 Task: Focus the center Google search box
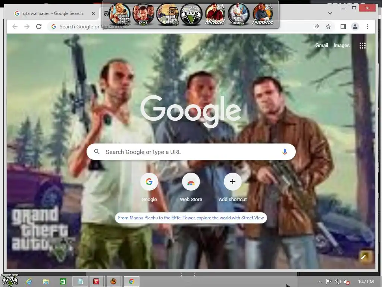click(191, 152)
